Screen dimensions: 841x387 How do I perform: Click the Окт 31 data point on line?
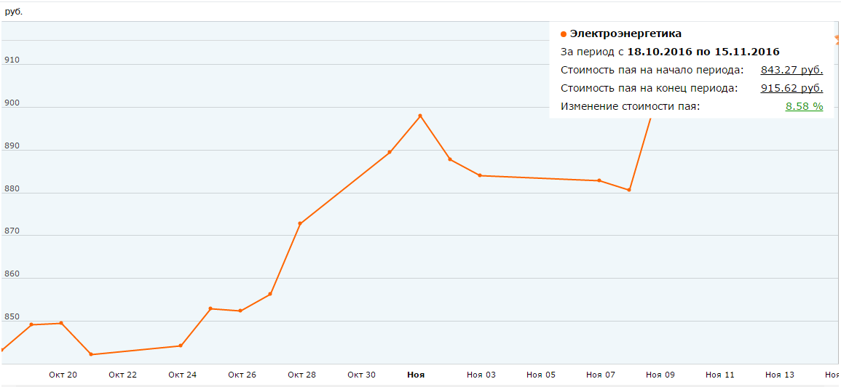(x=390, y=152)
